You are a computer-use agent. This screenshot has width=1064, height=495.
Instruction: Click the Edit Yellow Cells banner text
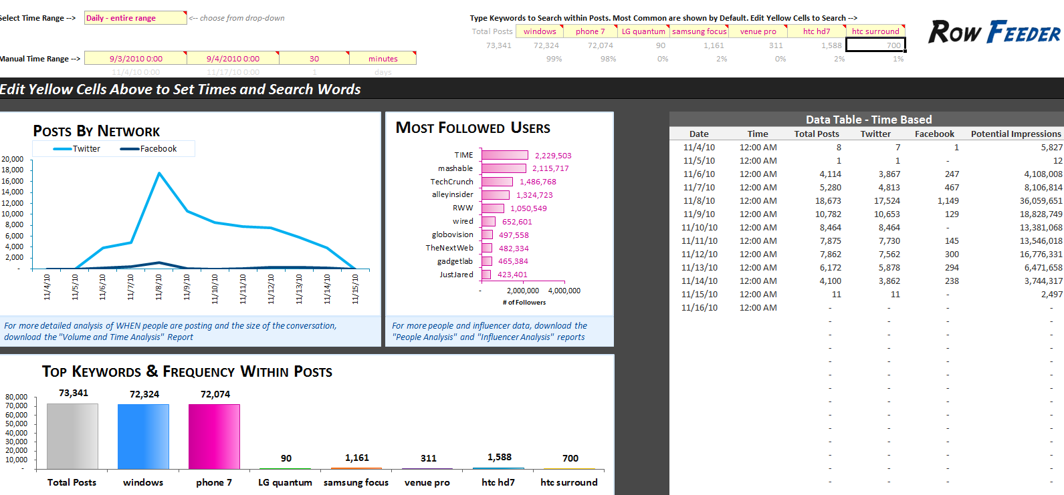point(181,89)
